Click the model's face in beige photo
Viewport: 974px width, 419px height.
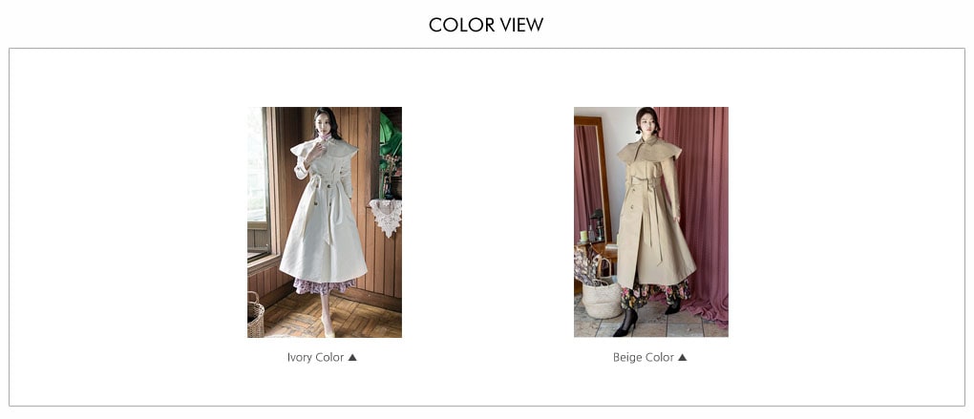click(646, 121)
